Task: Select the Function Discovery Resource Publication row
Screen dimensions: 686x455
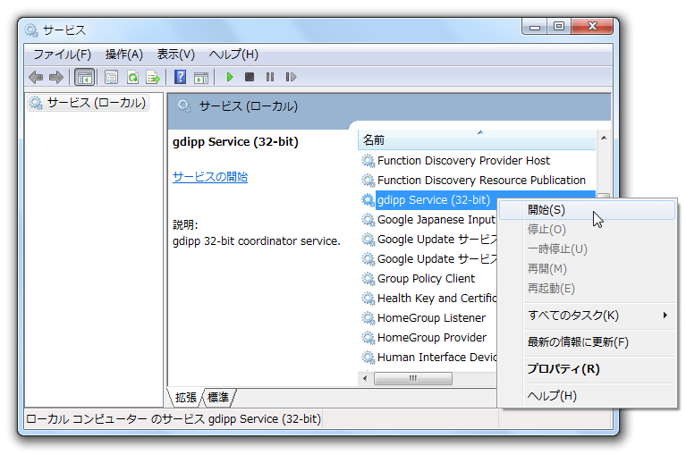Action: (477, 181)
